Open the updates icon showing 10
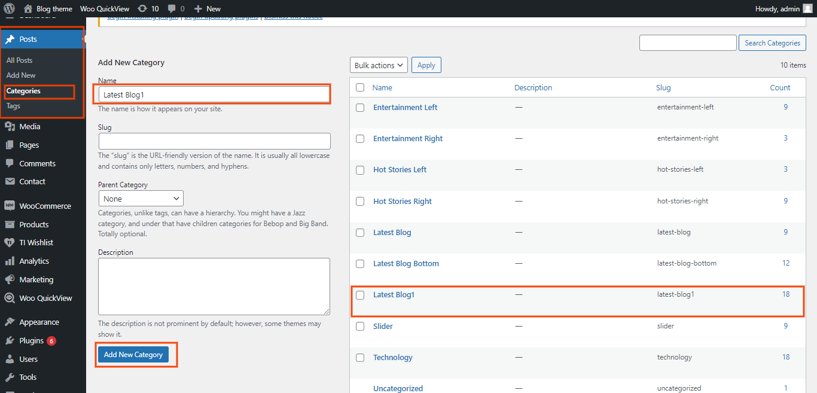Viewport: 817px width, 393px height. pyautogui.click(x=142, y=8)
